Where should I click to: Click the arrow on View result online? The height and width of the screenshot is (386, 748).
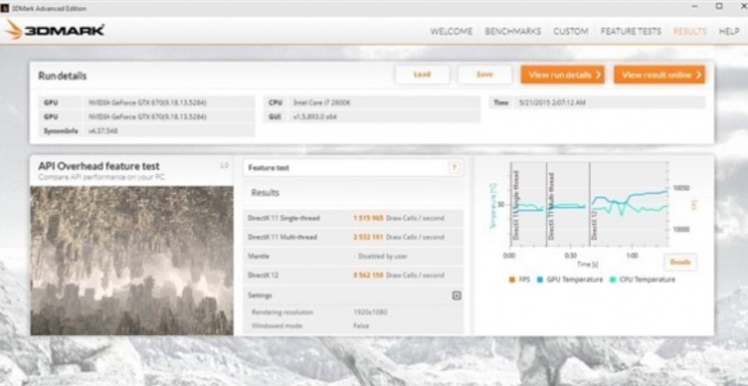tap(698, 75)
